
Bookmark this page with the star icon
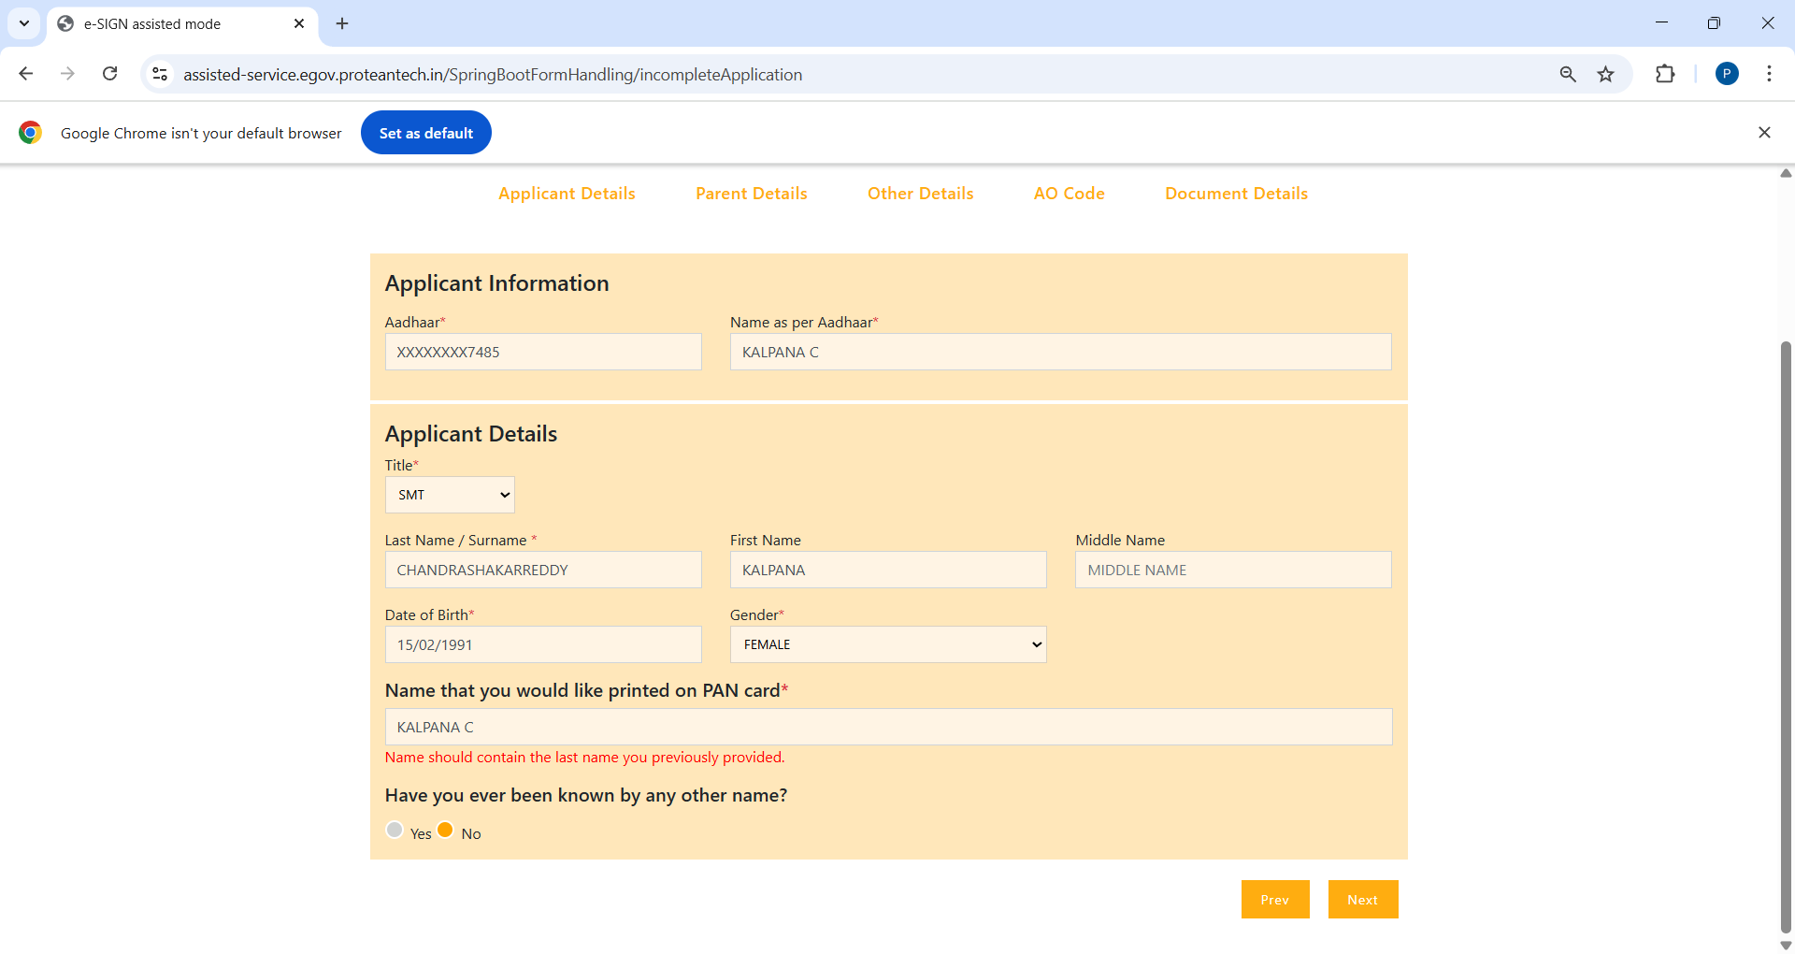[1605, 74]
